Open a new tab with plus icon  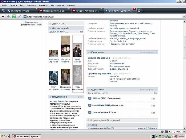pyautogui.click(x=139, y=11)
